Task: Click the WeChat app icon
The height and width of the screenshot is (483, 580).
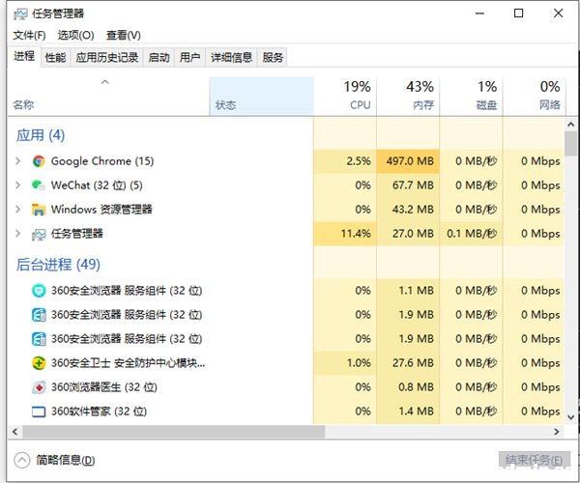Action: 39,185
